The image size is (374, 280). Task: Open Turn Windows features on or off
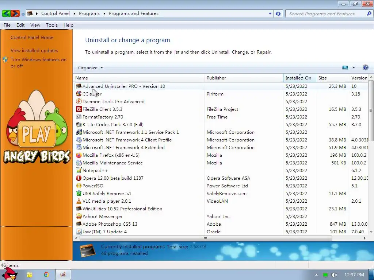point(38,63)
